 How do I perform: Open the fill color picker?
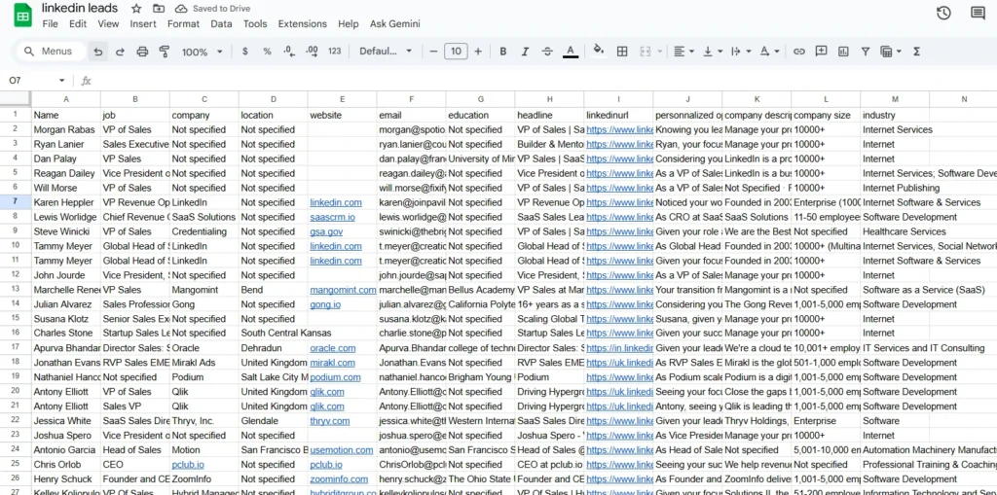[599, 51]
